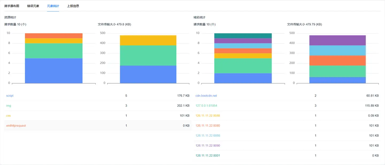Select the 126.11.11.22:8001 domain entry

point(208,156)
